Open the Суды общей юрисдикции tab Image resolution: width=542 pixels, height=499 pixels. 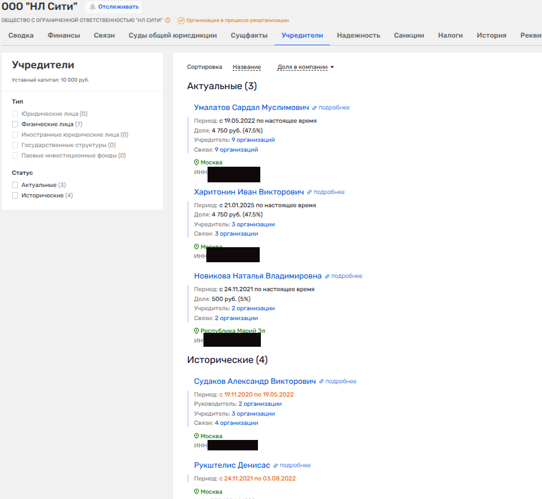[x=173, y=35]
